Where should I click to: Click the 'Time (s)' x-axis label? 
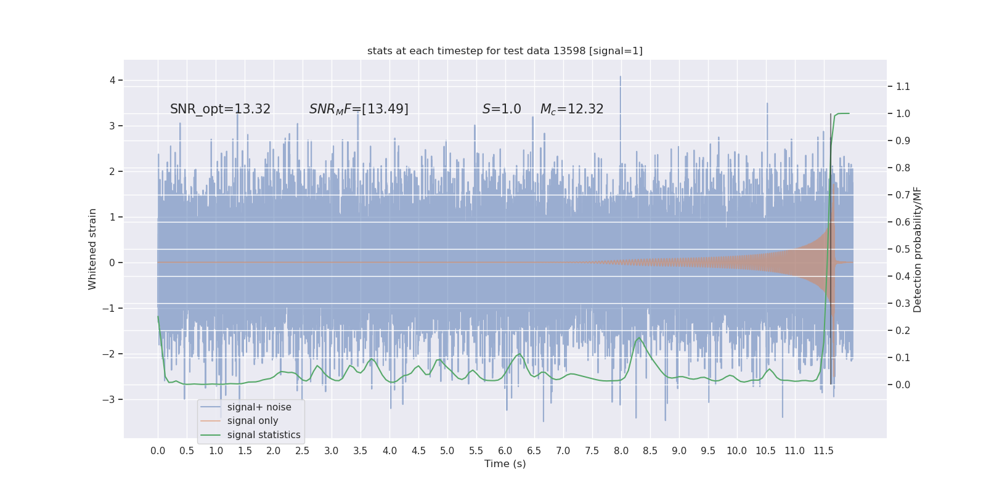(505, 463)
